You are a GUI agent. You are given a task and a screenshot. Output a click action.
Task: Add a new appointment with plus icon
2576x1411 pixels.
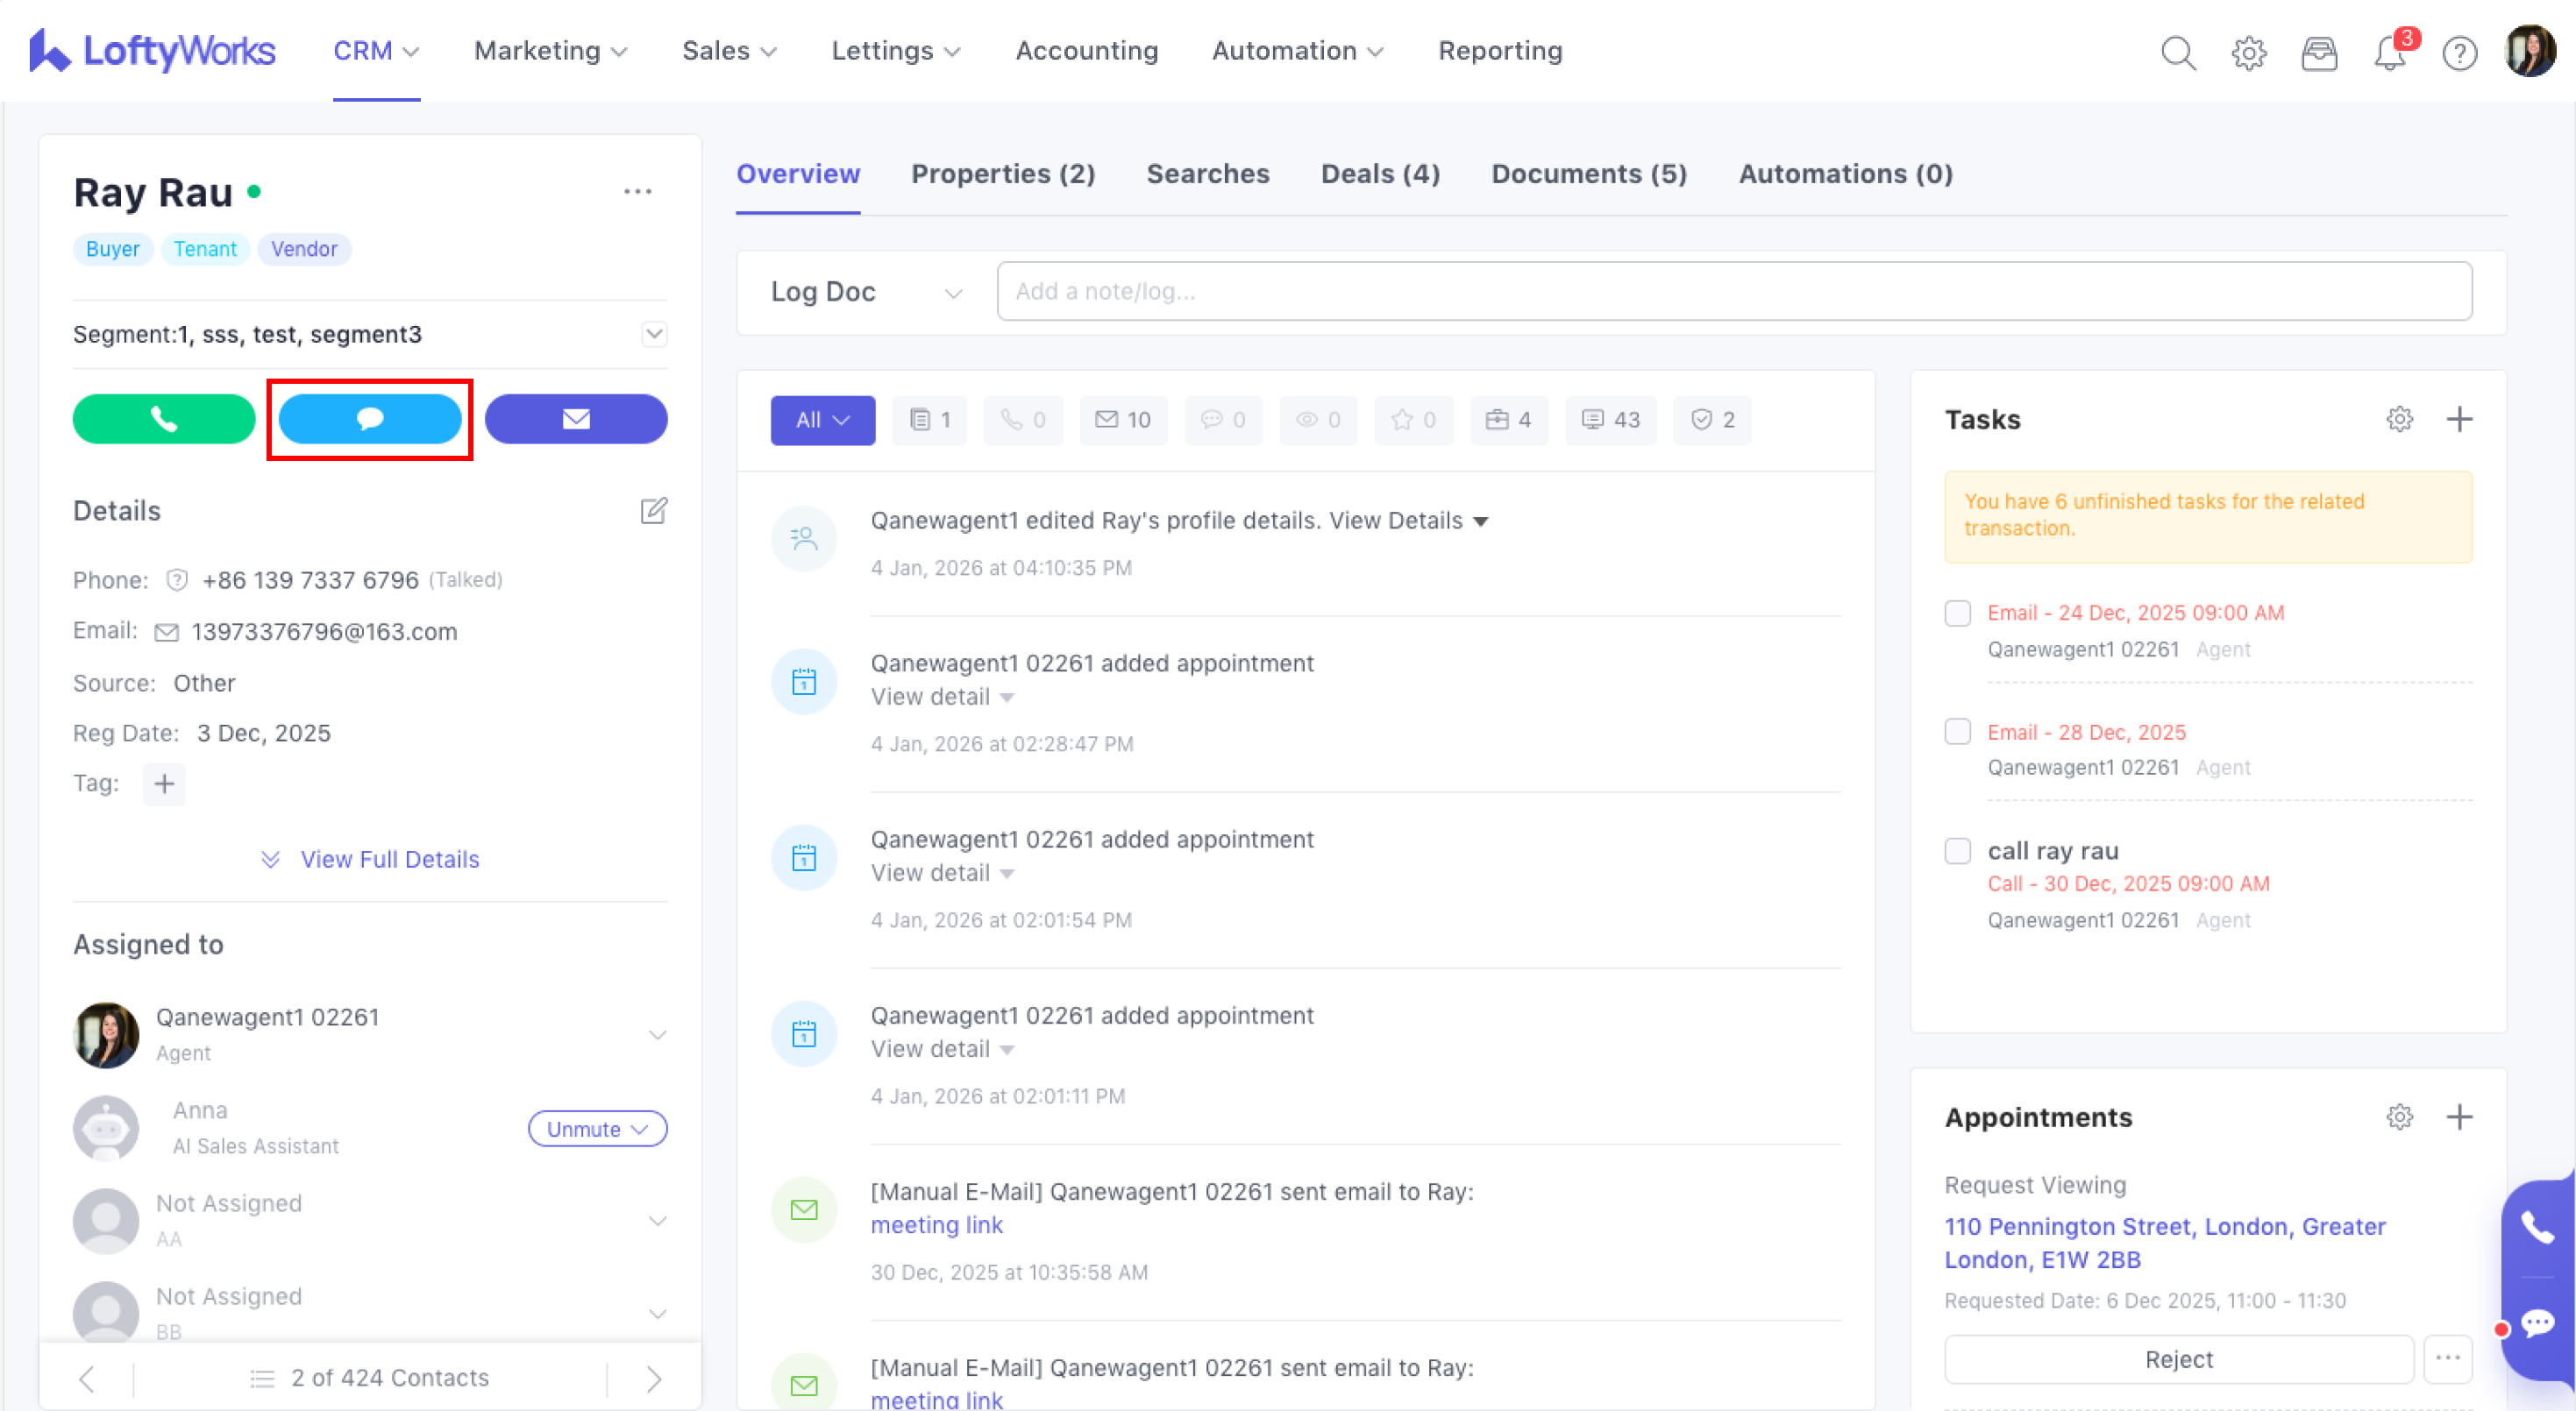[2459, 1117]
